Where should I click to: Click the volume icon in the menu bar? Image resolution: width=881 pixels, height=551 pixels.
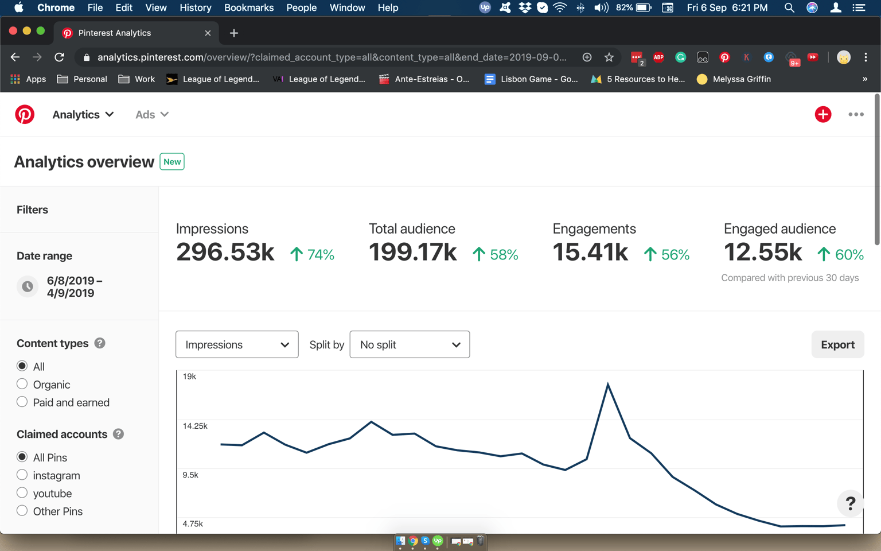601,7
